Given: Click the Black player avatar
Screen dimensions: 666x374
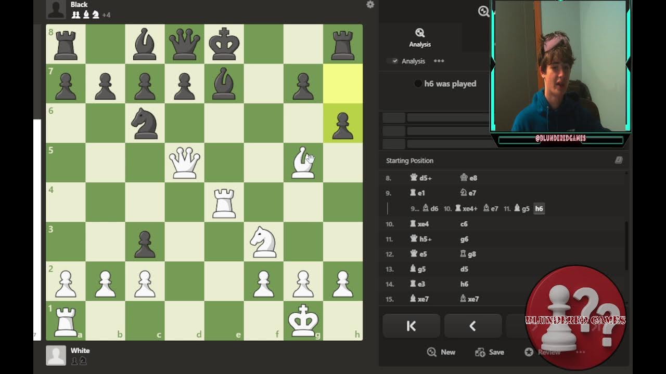Looking at the screenshot, I should [56, 9].
